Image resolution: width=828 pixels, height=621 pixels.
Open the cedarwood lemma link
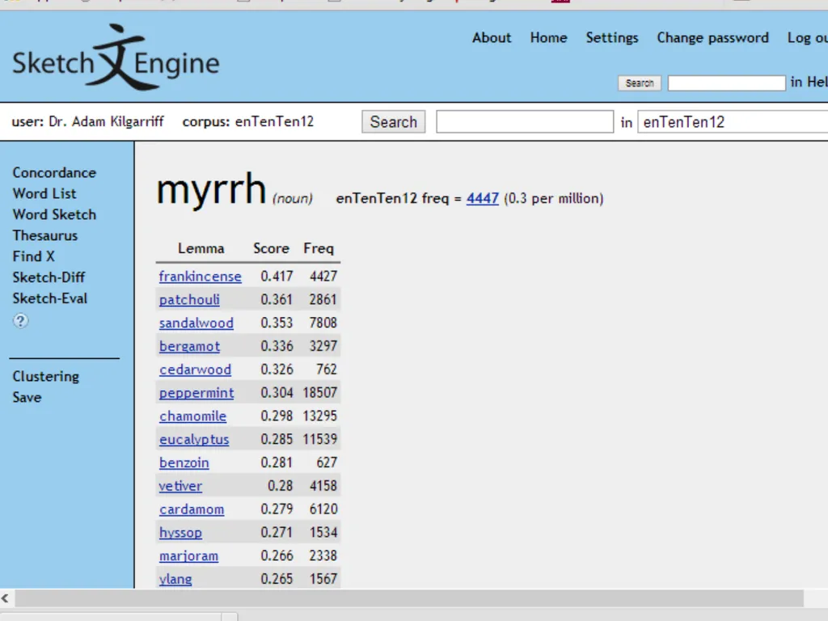pos(195,369)
